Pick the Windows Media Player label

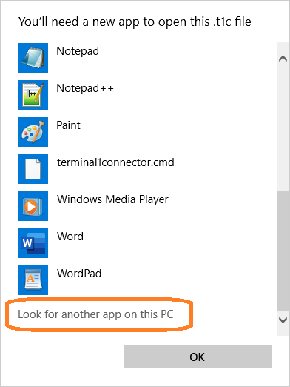point(112,199)
